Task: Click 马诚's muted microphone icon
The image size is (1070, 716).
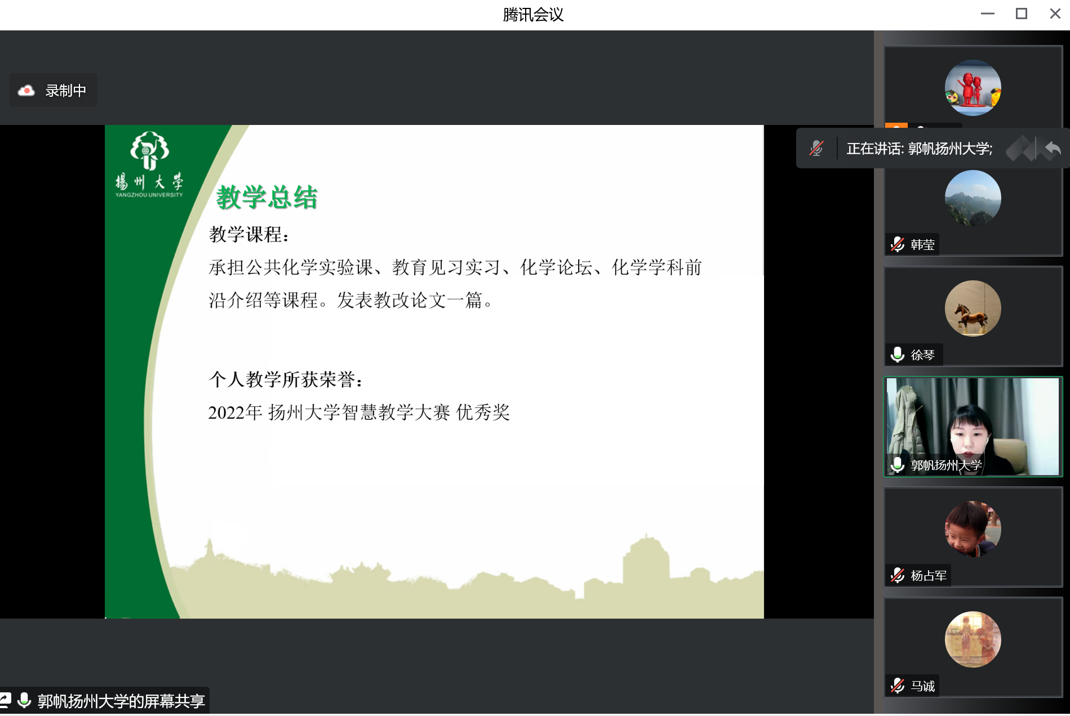Action: 898,686
